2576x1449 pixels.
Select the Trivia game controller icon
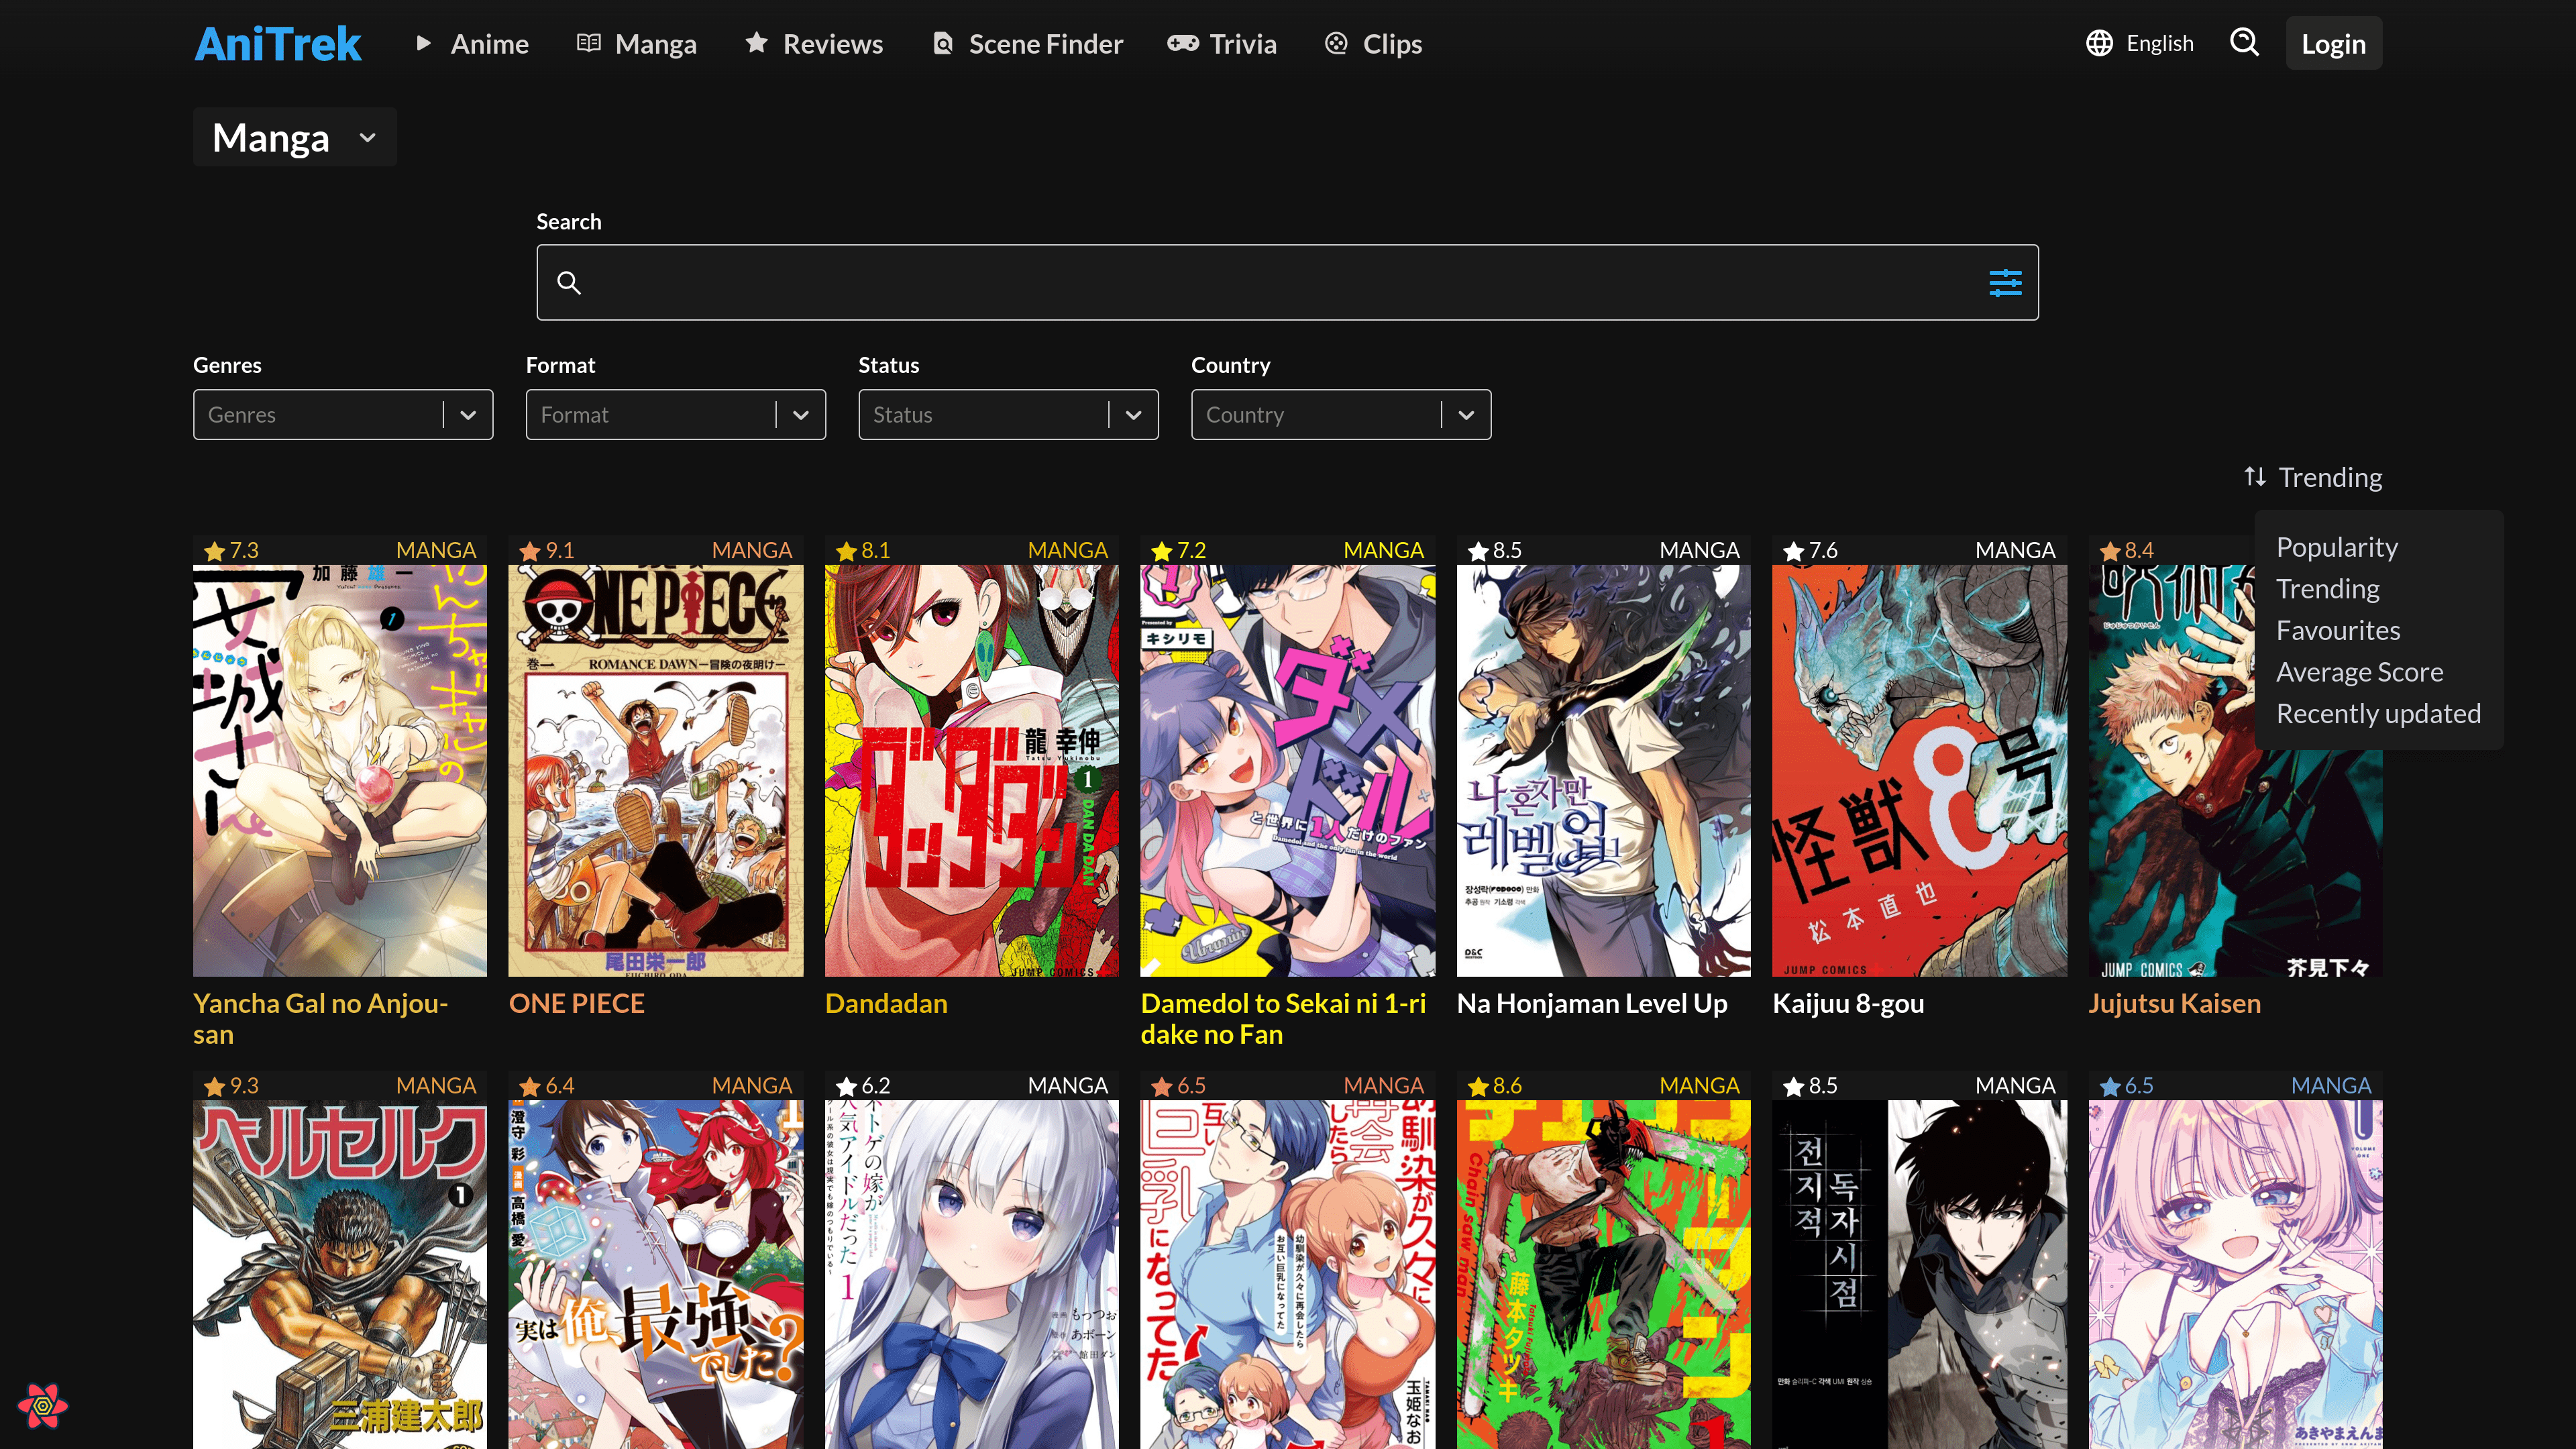click(x=1183, y=43)
